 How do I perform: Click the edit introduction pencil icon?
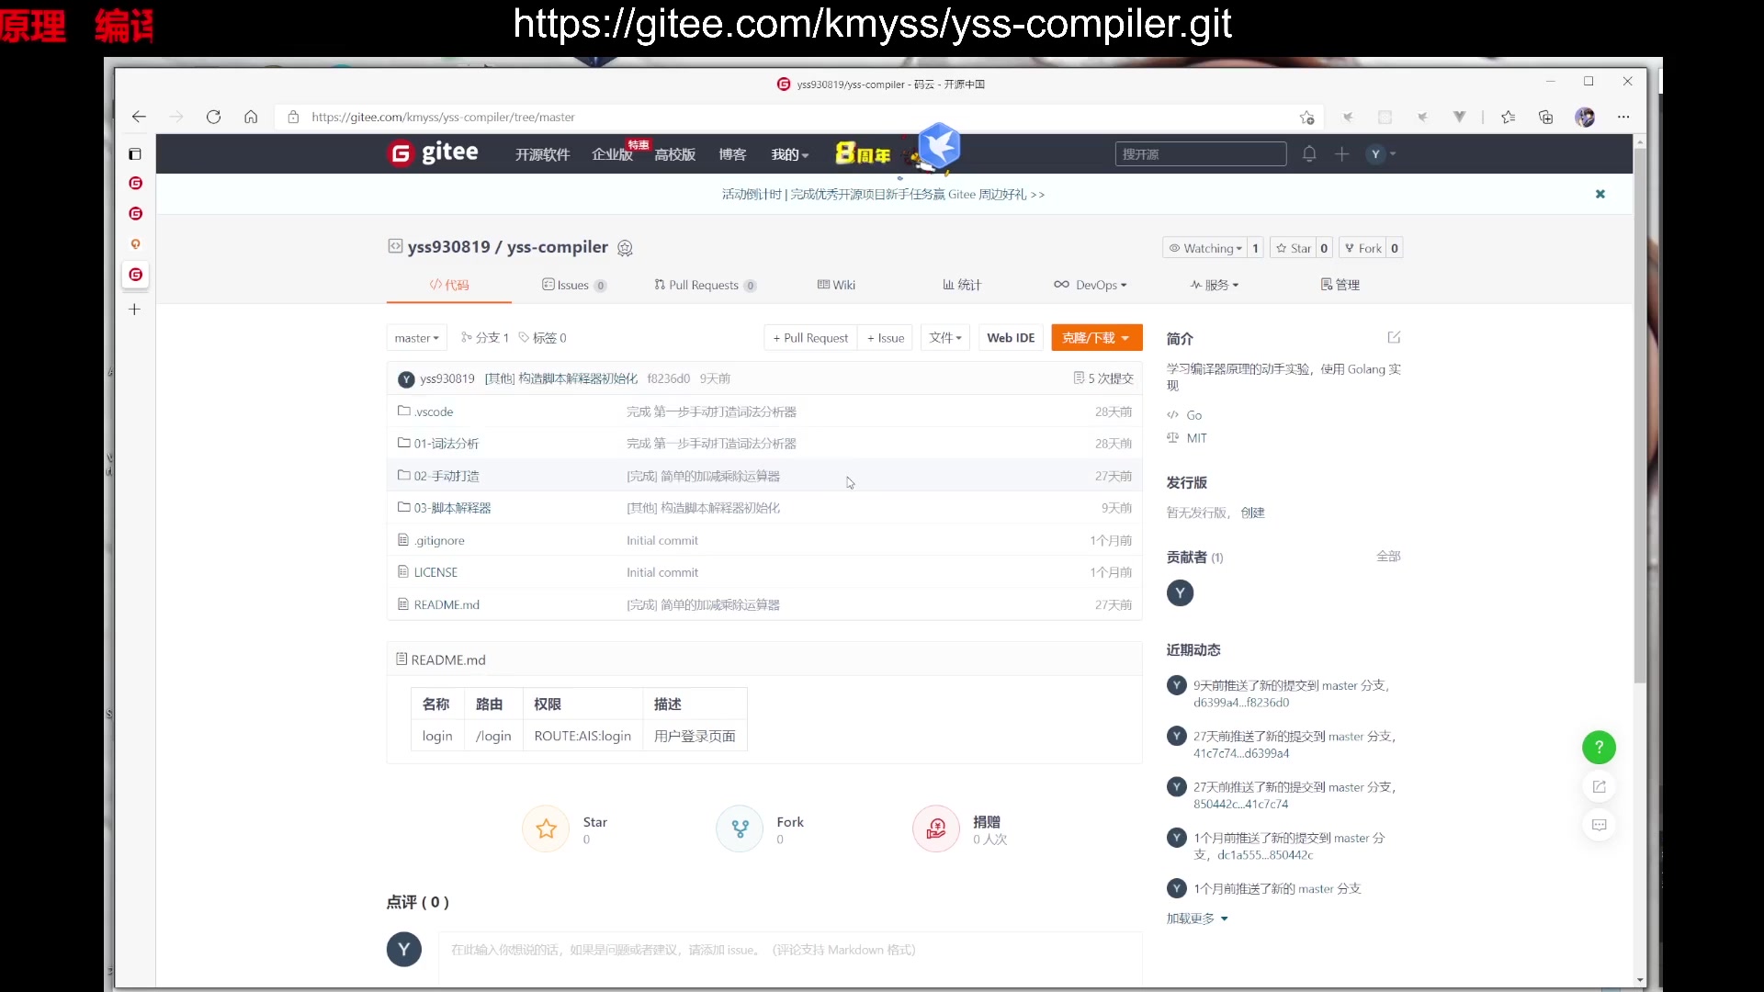1394,337
